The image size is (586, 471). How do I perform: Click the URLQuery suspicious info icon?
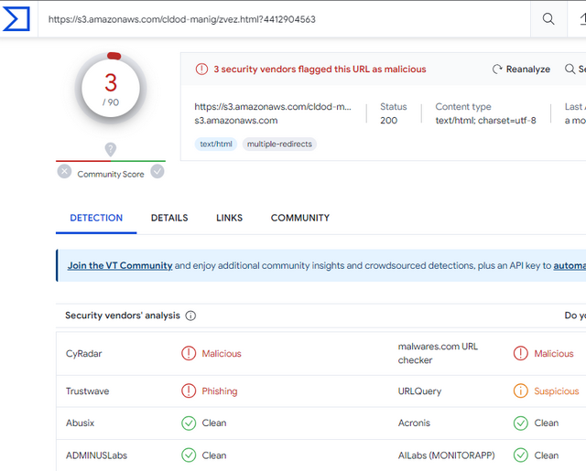521,391
